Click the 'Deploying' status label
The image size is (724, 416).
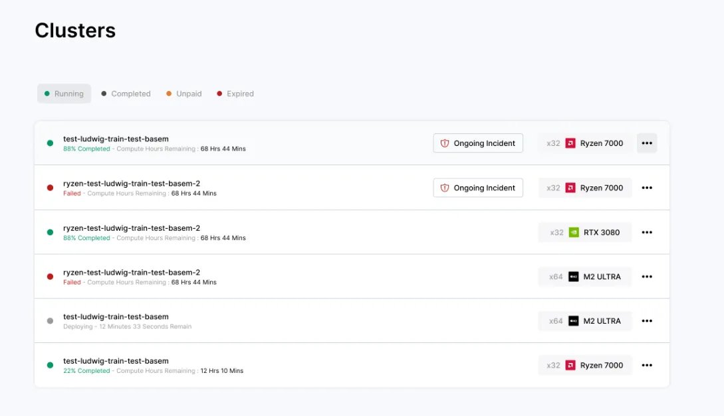(78, 326)
